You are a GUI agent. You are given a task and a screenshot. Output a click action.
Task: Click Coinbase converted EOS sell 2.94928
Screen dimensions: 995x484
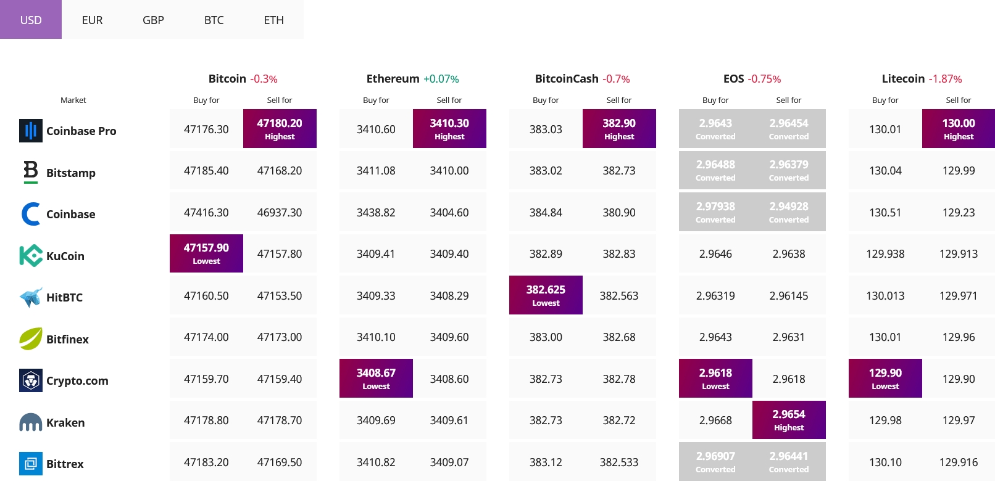coord(789,211)
